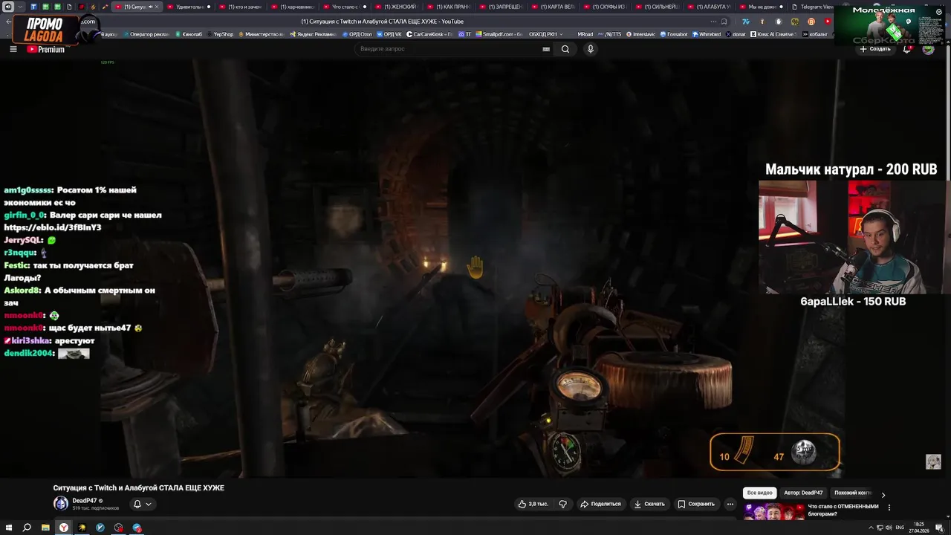
Task: Click the browser translate extension icon
Action: (x=747, y=22)
